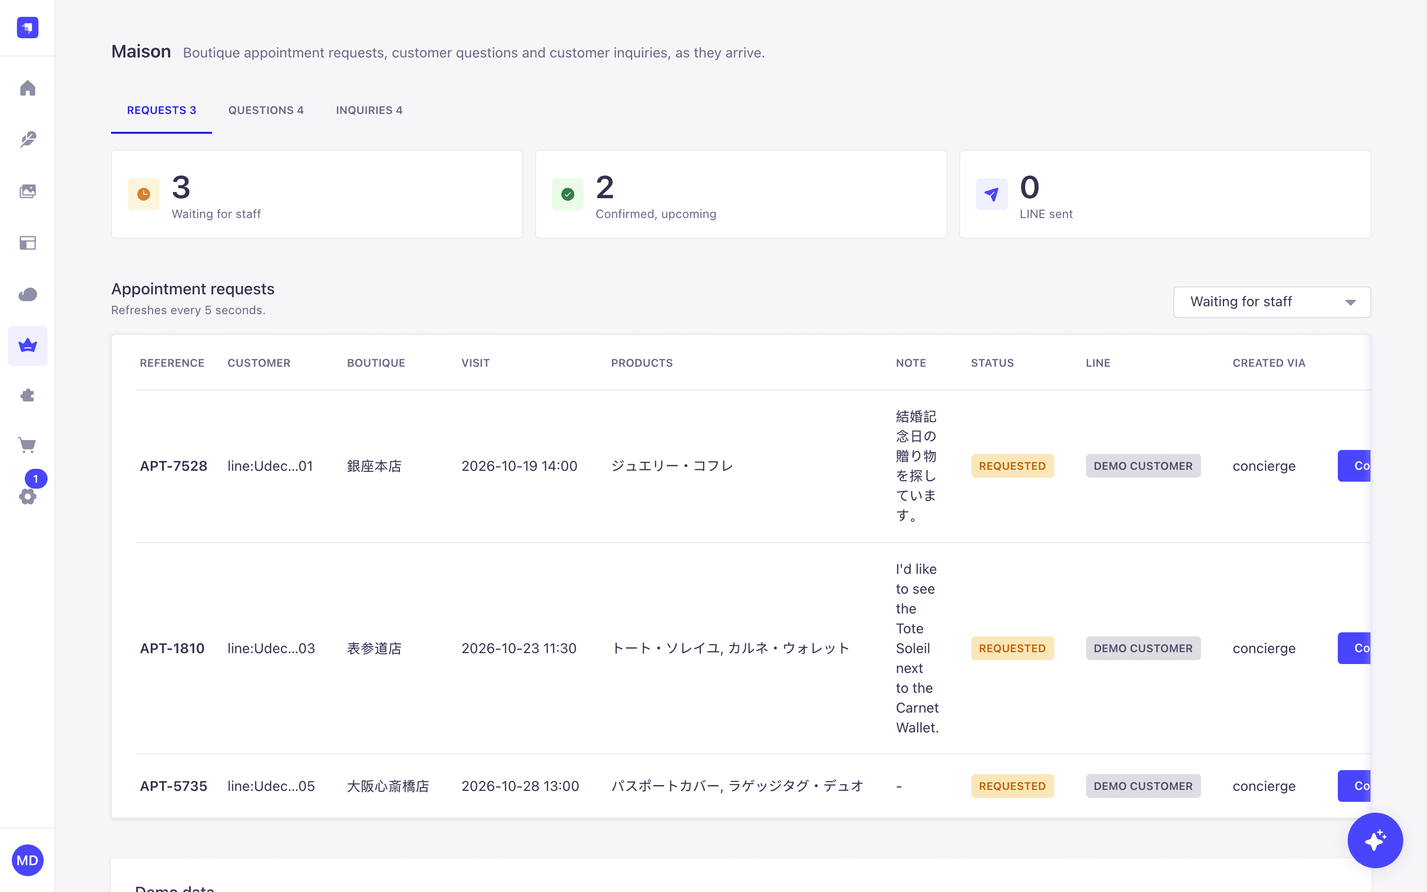Open settings gear with notification badge
Viewport: 1427px width, 892px height.
coord(27,497)
